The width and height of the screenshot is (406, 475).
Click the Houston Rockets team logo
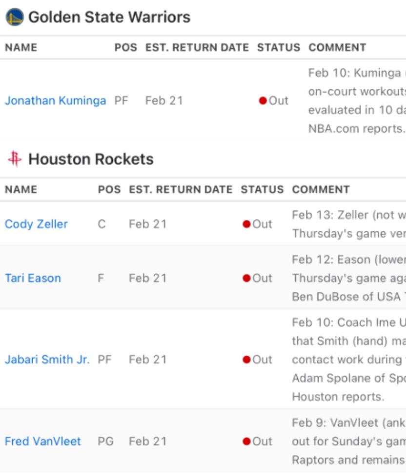(x=15, y=159)
